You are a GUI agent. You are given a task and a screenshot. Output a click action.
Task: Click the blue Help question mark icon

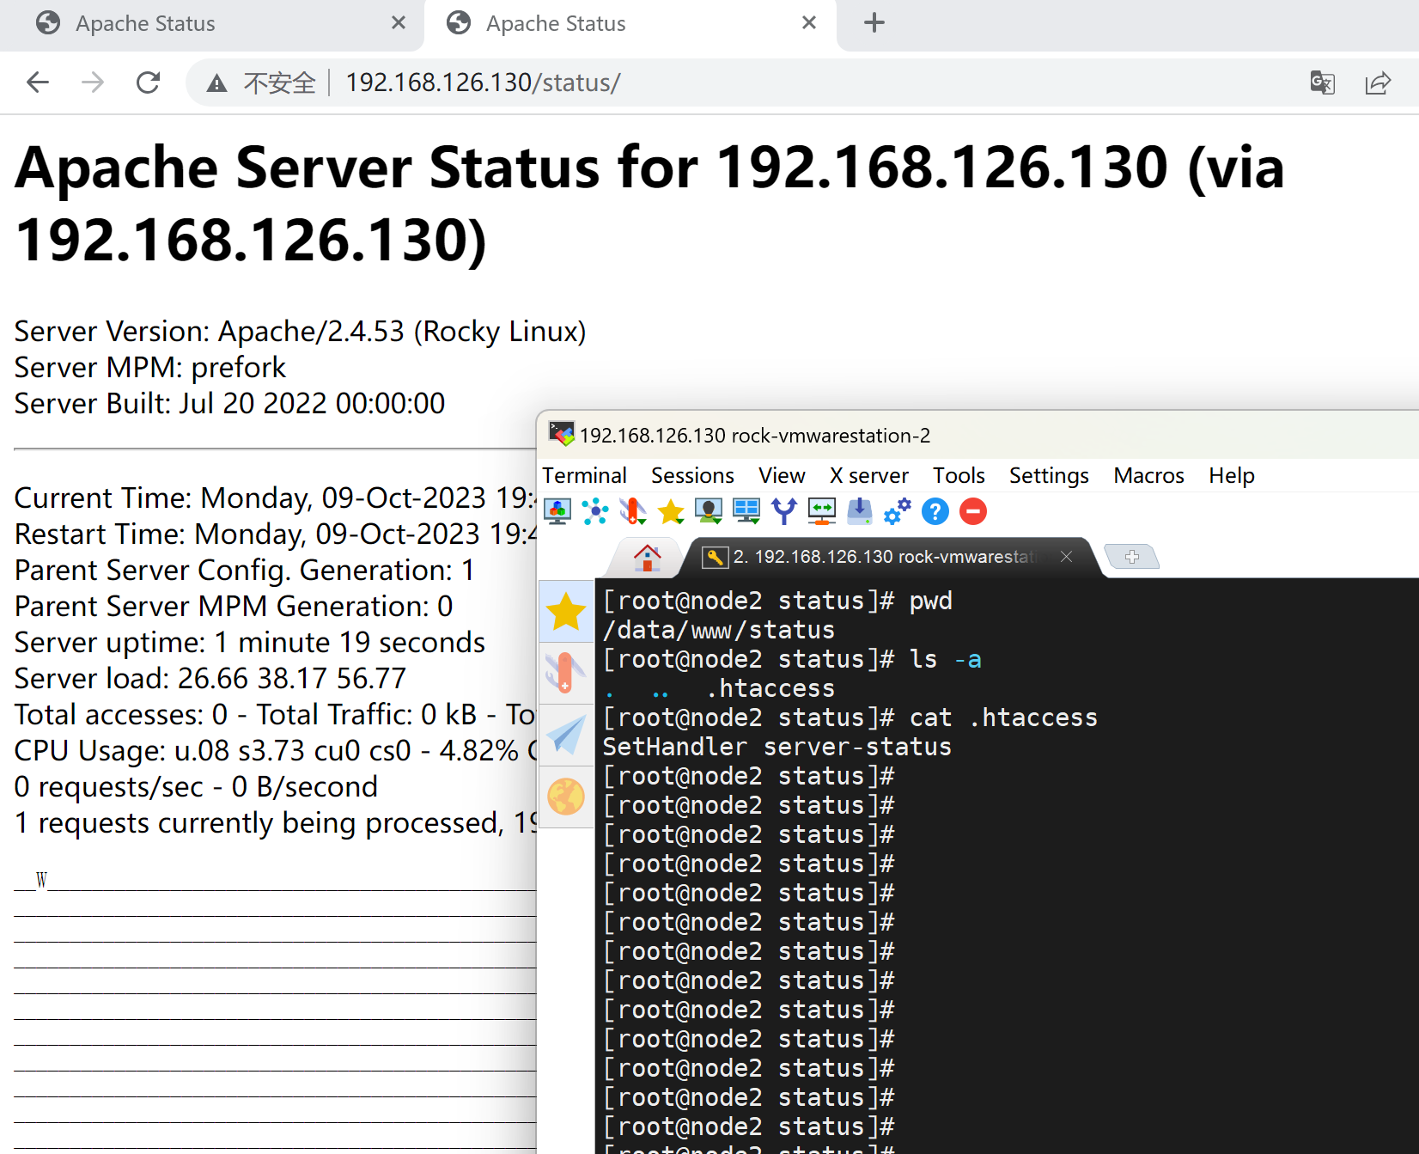tap(935, 511)
